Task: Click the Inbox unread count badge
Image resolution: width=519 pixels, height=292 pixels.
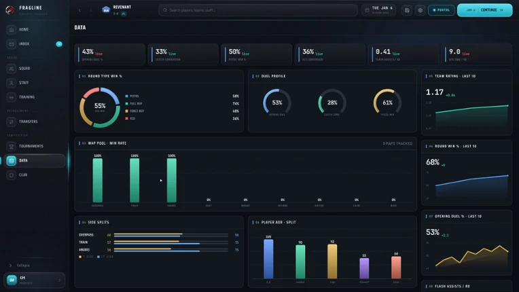Action: [x=59, y=44]
